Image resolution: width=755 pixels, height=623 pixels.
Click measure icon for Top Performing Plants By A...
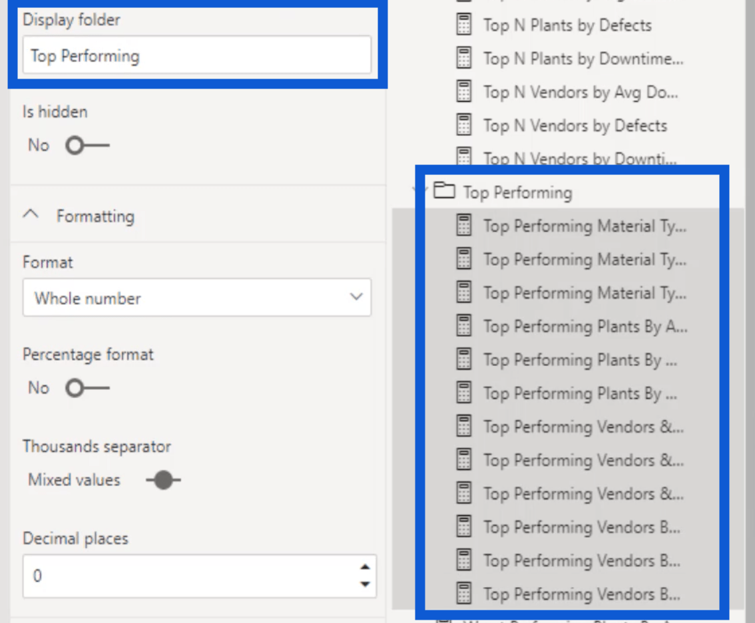point(463,326)
